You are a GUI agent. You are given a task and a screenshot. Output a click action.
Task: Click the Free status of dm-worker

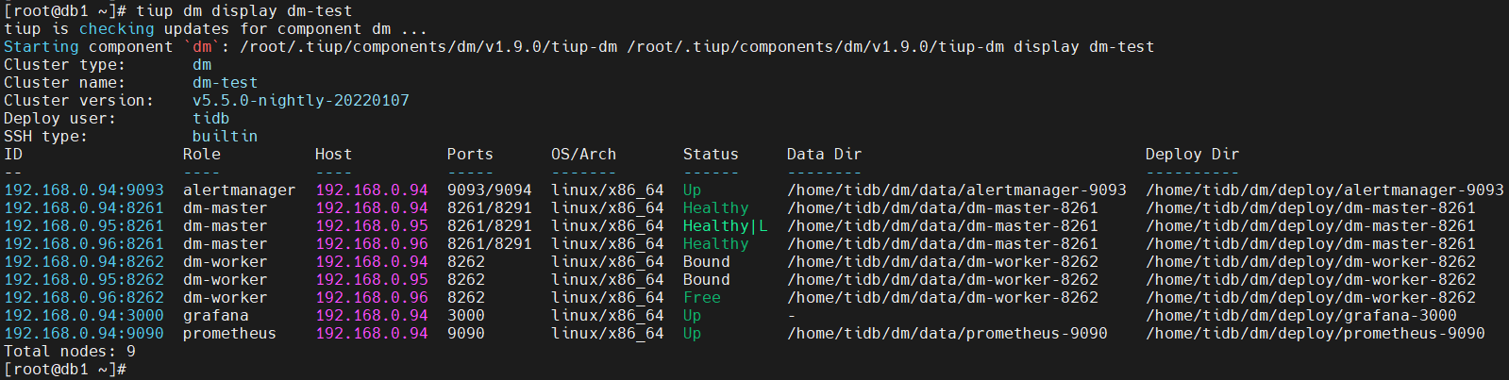pyautogui.click(x=701, y=298)
